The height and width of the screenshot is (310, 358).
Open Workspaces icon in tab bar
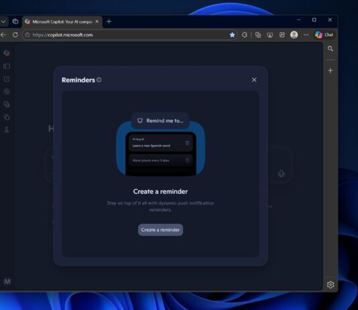(15, 21)
